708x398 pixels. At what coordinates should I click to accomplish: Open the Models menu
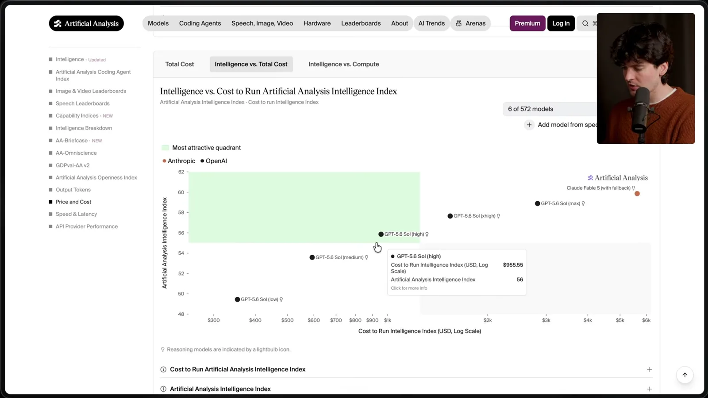click(158, 23)
